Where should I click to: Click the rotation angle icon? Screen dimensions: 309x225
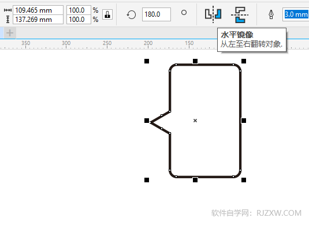click(x=131, y=15)
